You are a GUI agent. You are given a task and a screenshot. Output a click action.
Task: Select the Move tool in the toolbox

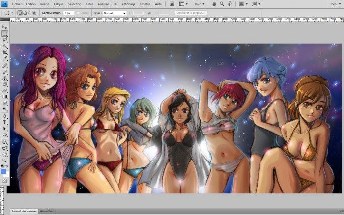click(4, 27)
